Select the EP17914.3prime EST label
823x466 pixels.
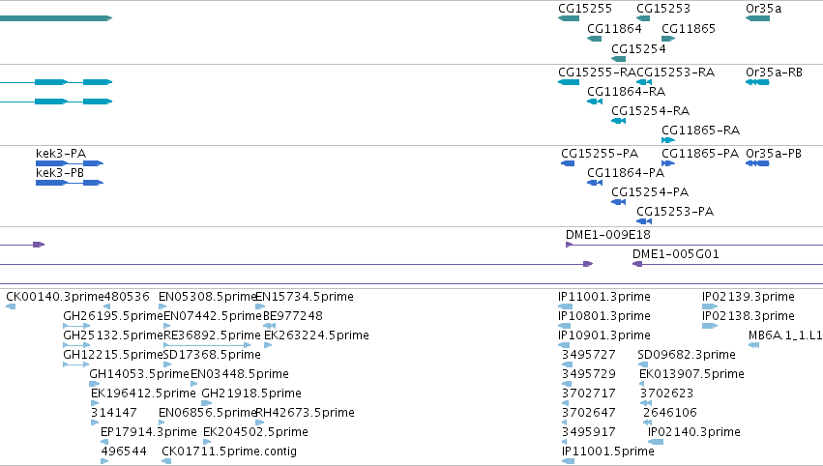click(x=149, y=432)
